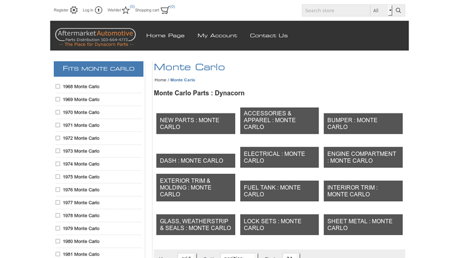Open Sheet Metal : Monte Carlo category
The image size is (459, 258).
point(363,225)
